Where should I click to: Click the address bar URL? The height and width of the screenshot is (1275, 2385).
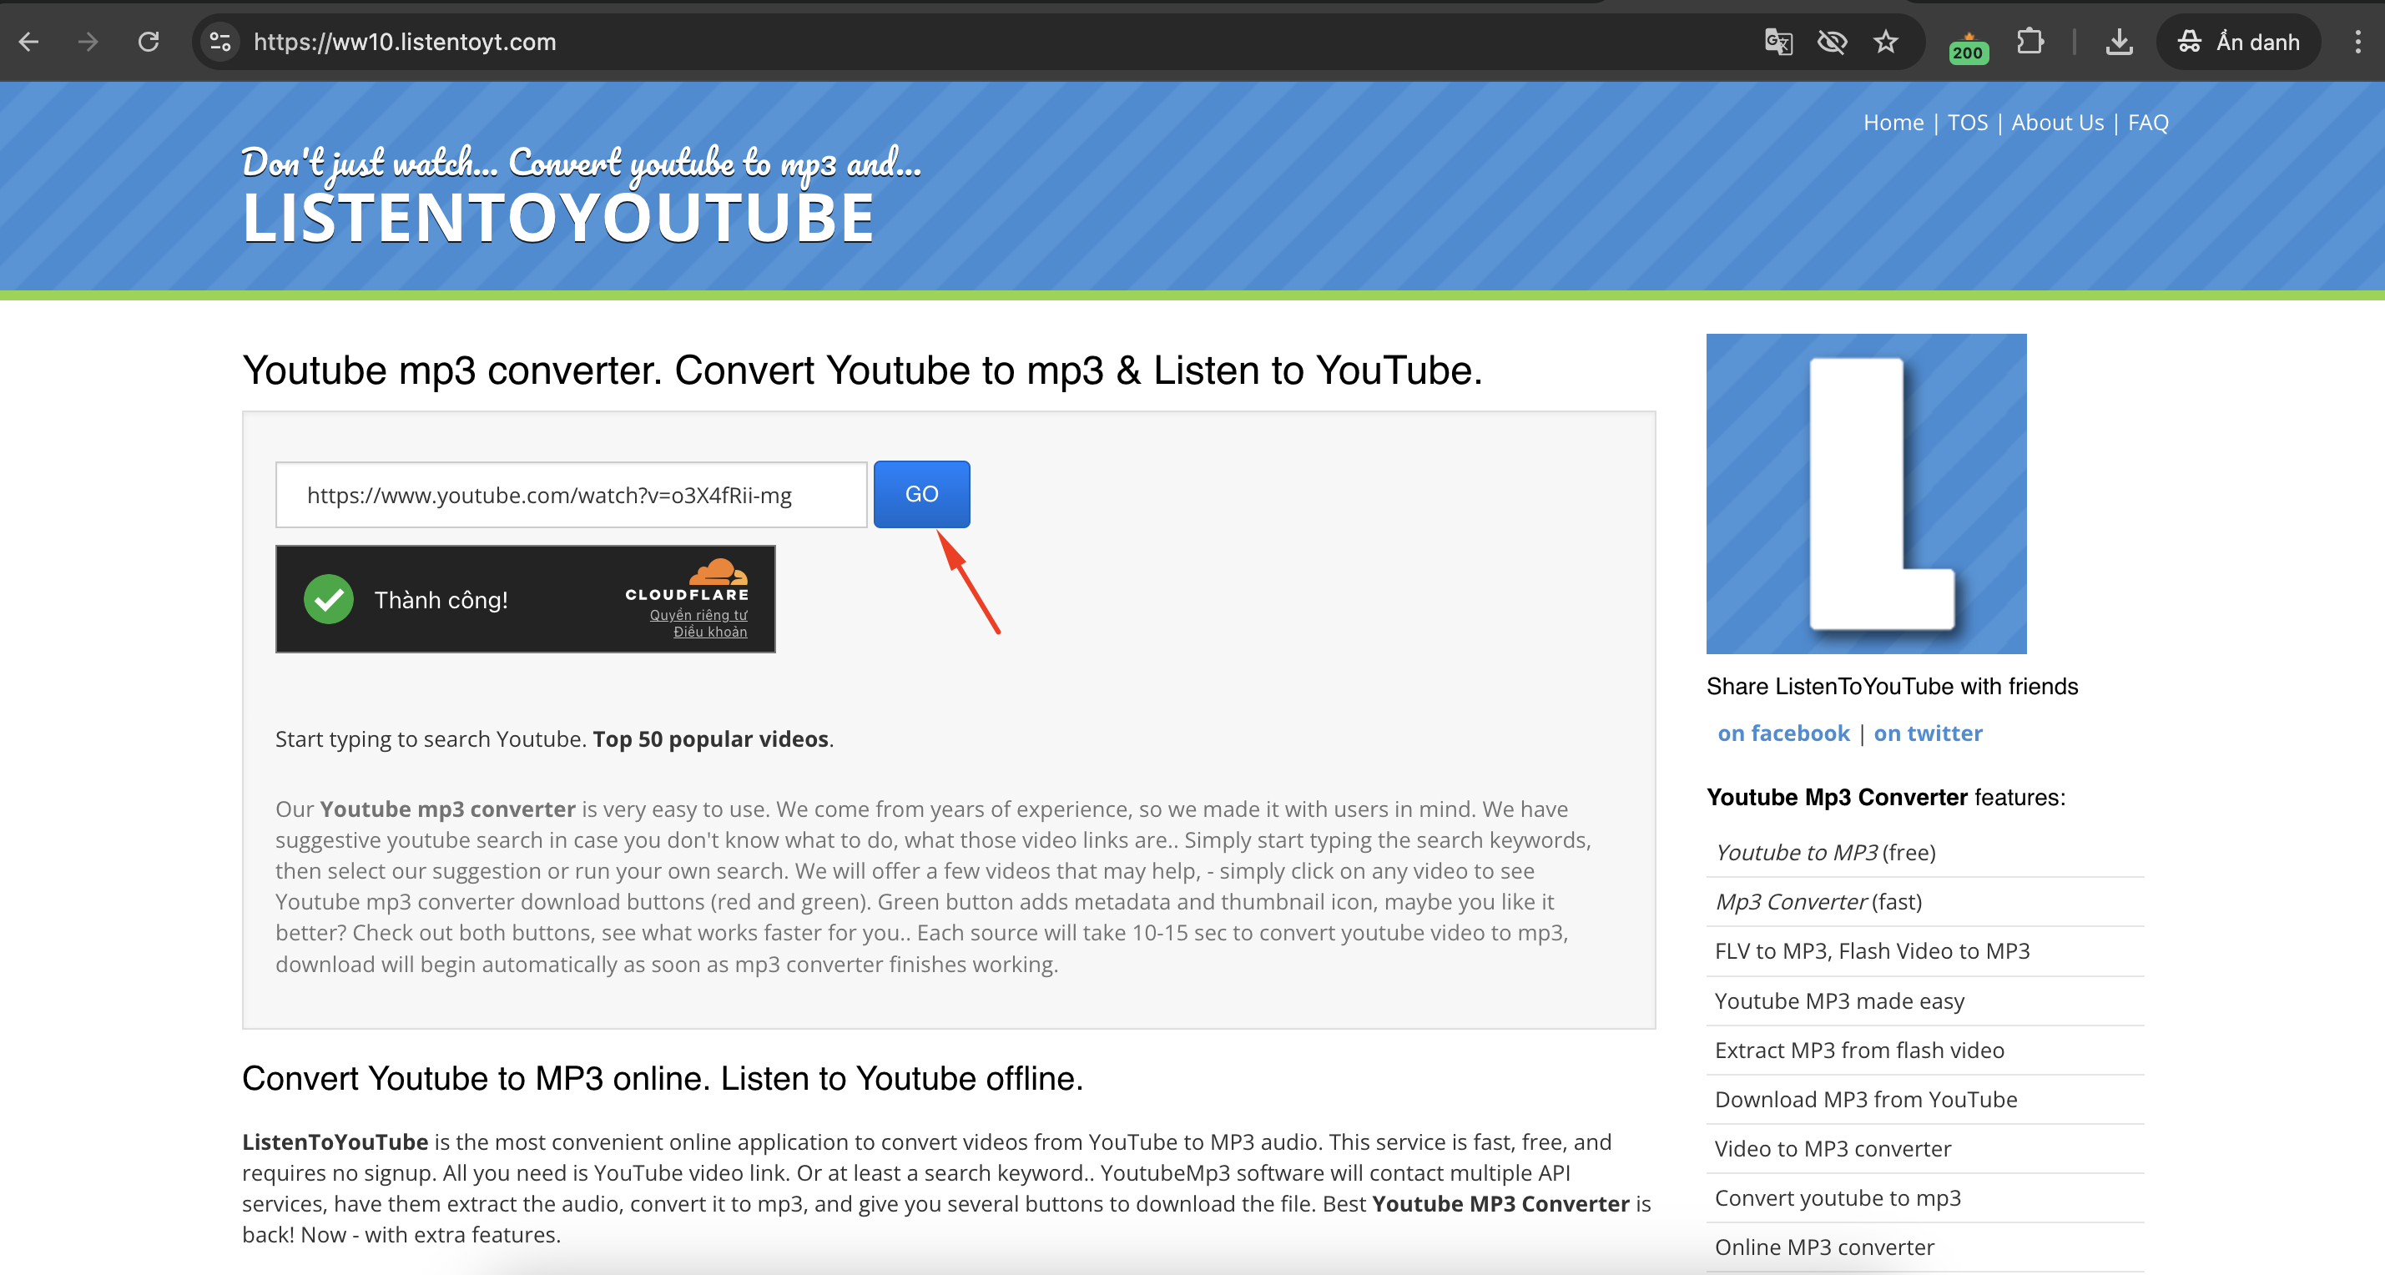[x=405, y=42]
